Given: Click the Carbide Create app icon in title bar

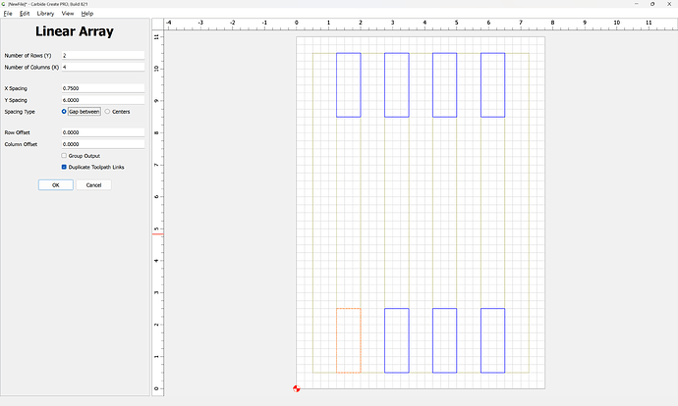Looking at the screenshot, I should coord(4,5).
